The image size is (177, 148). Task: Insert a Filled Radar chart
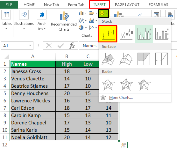pos(144,84)
